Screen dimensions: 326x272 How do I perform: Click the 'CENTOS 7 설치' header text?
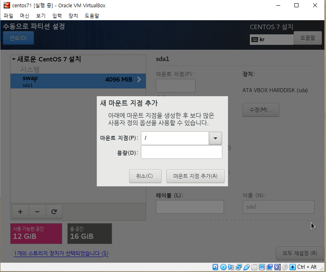coord(271,27)
